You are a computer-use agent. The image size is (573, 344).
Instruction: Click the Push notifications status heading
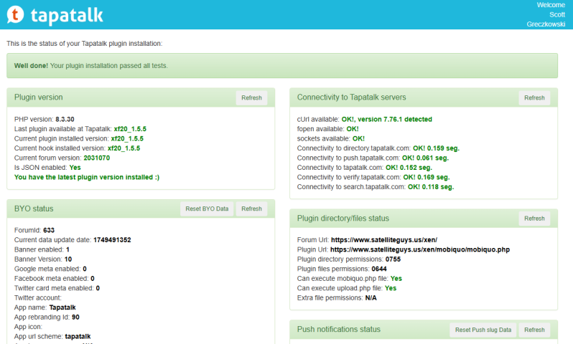pos(339,329)
